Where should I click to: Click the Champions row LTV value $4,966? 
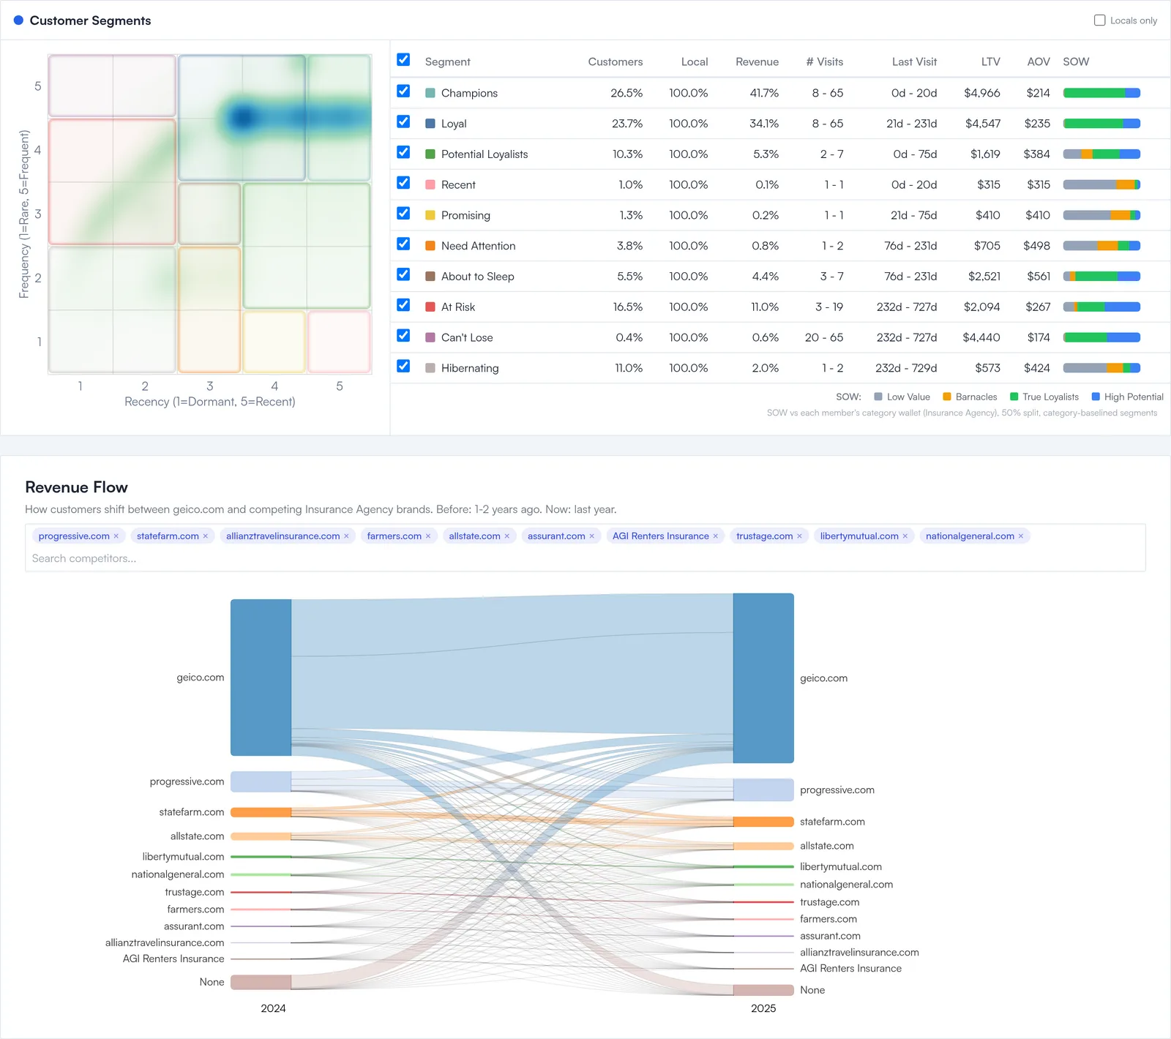[981, 93]
